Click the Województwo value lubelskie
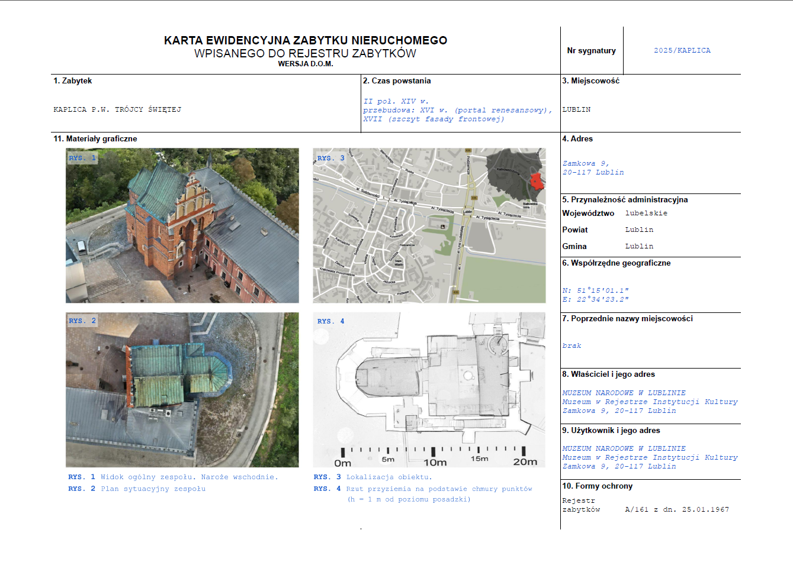The height and width of the screenshot is (562, 793). coord(646,213)
